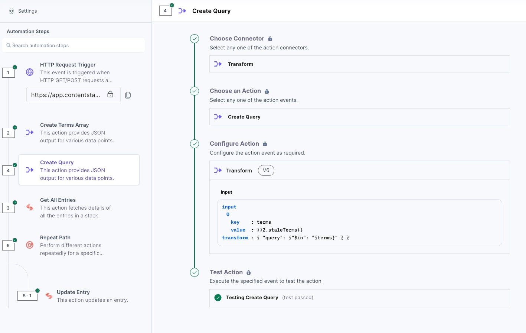Click lock icon beside Choose Connector

[270, 39]
